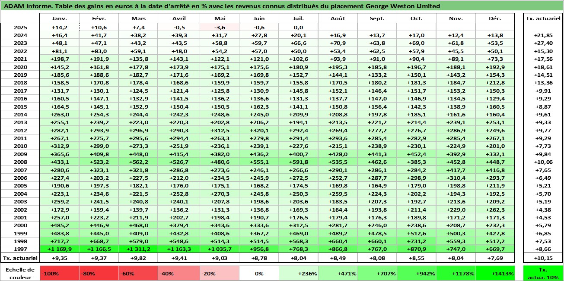Click the 'Tx. actua. 10%' green box
Image resolution: width=564 pixels, height=281 pixels.
[543, 273]
